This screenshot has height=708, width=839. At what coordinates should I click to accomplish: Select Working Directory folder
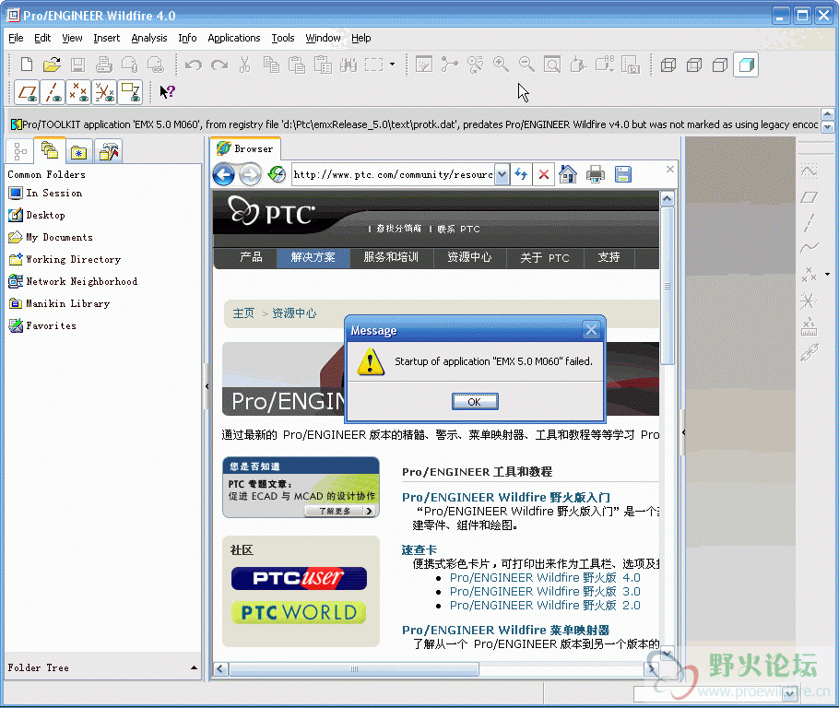coord(65,260)
